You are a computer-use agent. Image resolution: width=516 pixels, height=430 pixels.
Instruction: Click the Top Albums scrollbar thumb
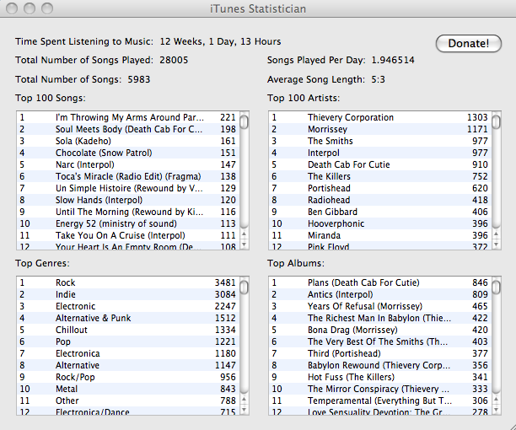tap(496, 288)
